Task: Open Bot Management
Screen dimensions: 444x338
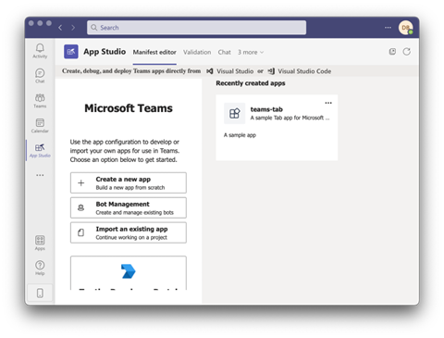Action: coord(129,207)
